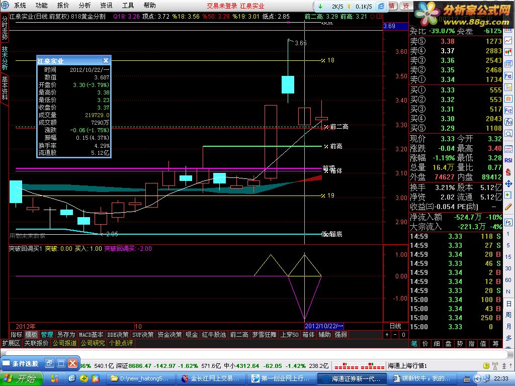This screenshot has width=515, height=386.
Task: Click the Windows 开始 start button
Action: point(21,379)
